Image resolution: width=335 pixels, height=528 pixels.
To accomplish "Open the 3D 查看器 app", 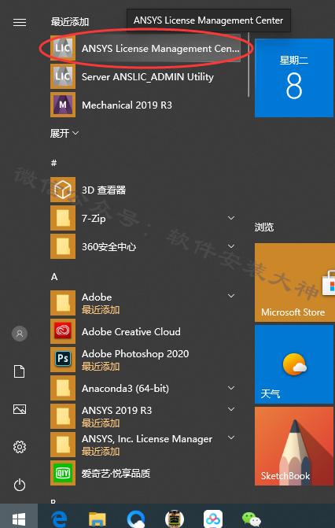I will [145, 190].
